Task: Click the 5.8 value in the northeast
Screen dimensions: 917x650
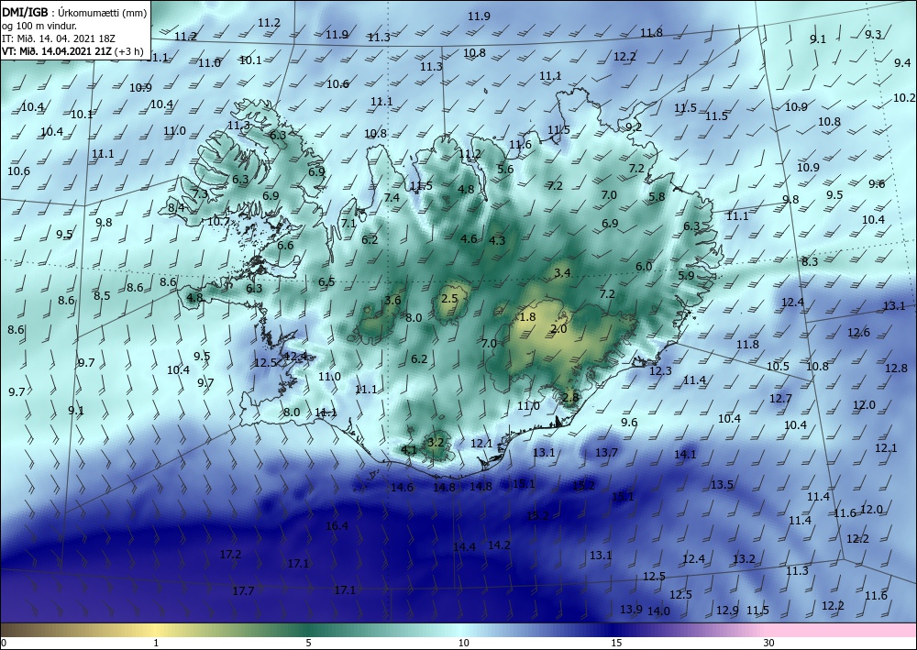Action: pos(657,197)
